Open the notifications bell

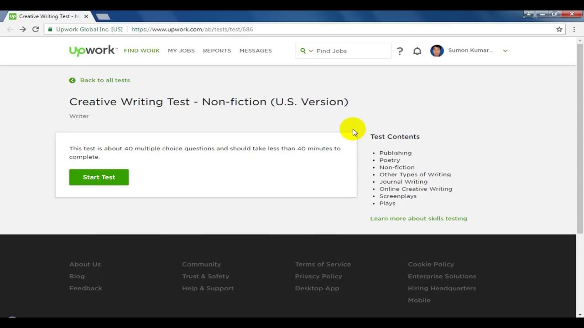coord(417,51)
